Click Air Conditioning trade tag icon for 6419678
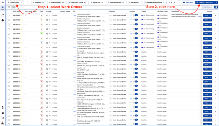The height and width of the screenshot is (126, 219). (142, 24)
